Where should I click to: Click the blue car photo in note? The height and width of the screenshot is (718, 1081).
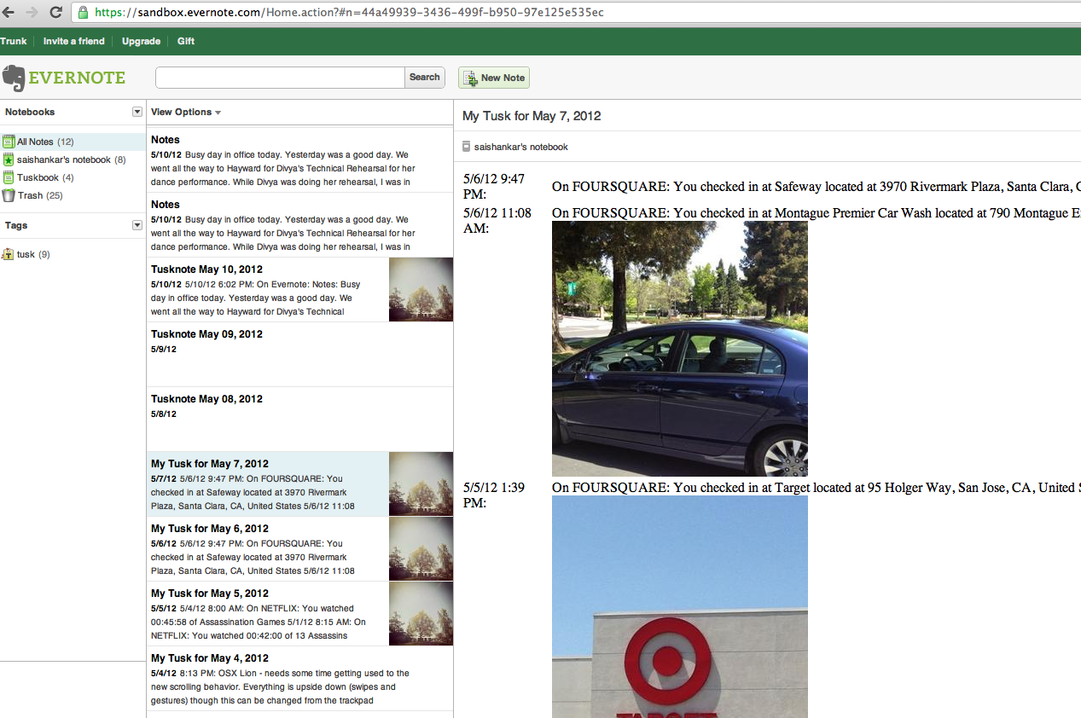tap(680, 349)
